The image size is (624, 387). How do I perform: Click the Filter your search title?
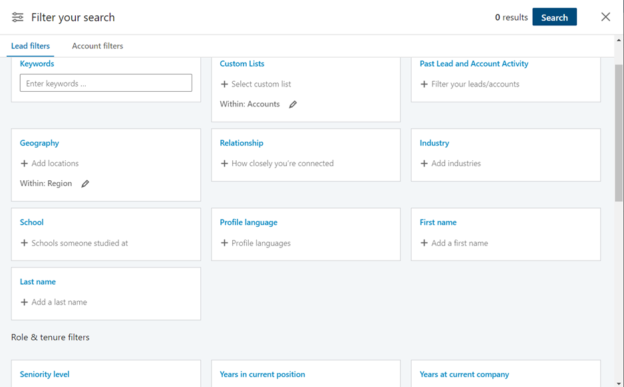point(73,17)
